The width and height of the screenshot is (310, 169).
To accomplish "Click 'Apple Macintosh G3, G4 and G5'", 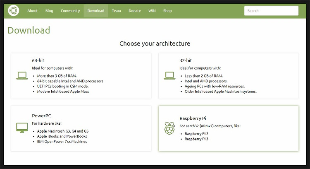I will tap(63, 131).
